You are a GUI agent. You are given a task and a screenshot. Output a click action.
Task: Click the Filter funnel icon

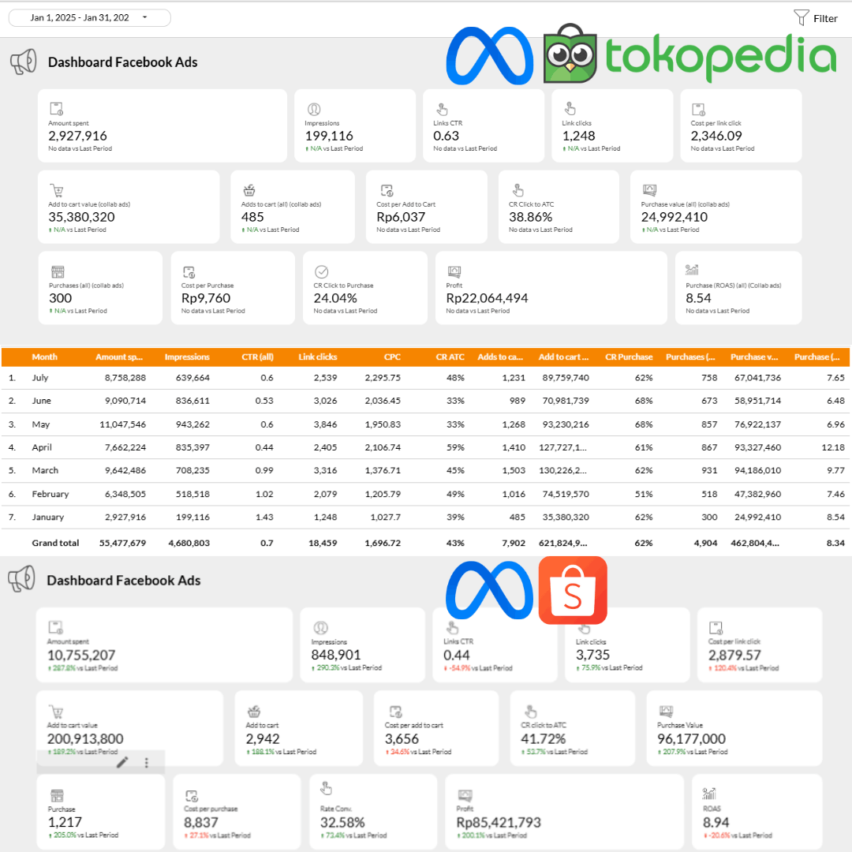(x=801, y=18)
